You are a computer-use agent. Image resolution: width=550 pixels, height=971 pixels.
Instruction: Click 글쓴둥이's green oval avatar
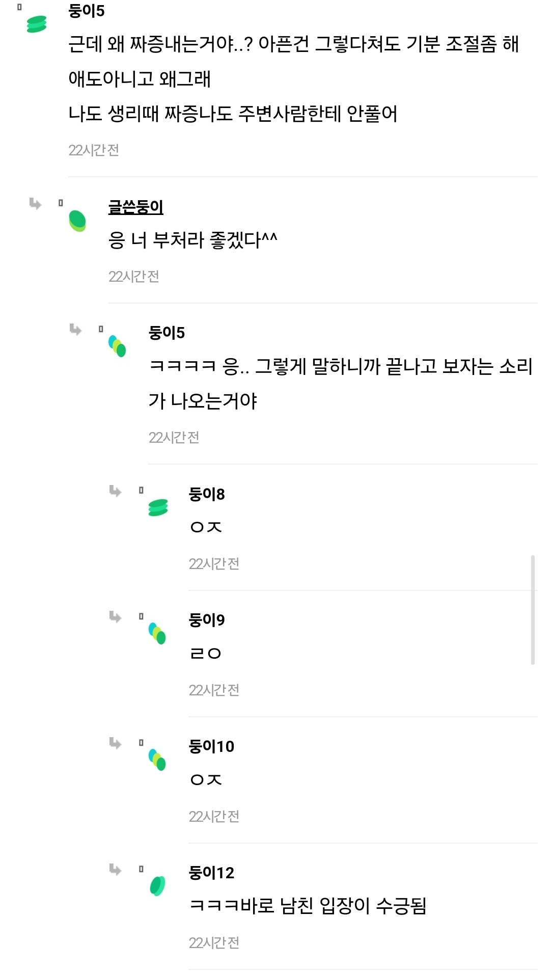[77, 221]
